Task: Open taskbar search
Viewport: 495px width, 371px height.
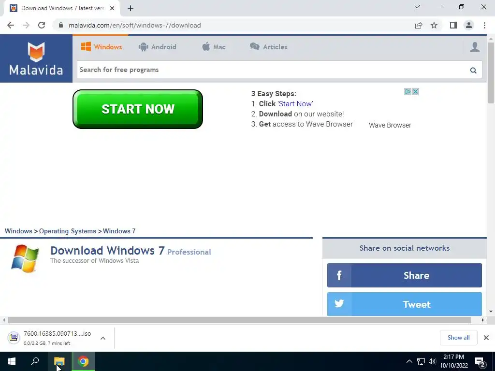Action: pos(35,361)
